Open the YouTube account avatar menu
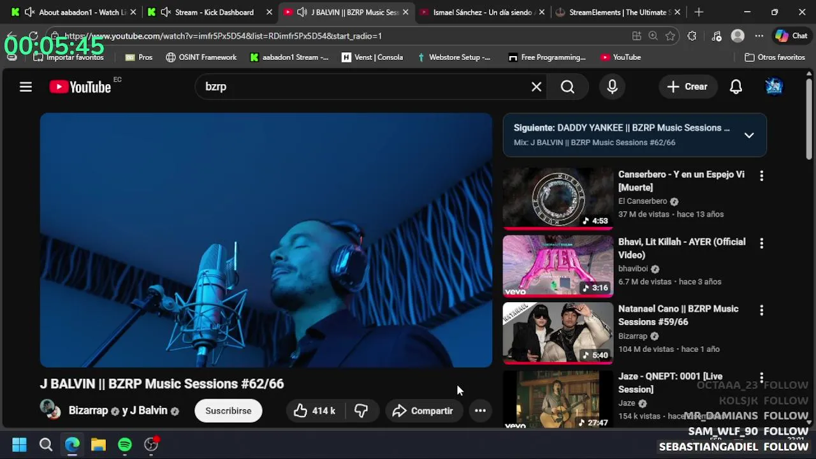Viewport: 816px width, 459px height. (x=774, y=87)
